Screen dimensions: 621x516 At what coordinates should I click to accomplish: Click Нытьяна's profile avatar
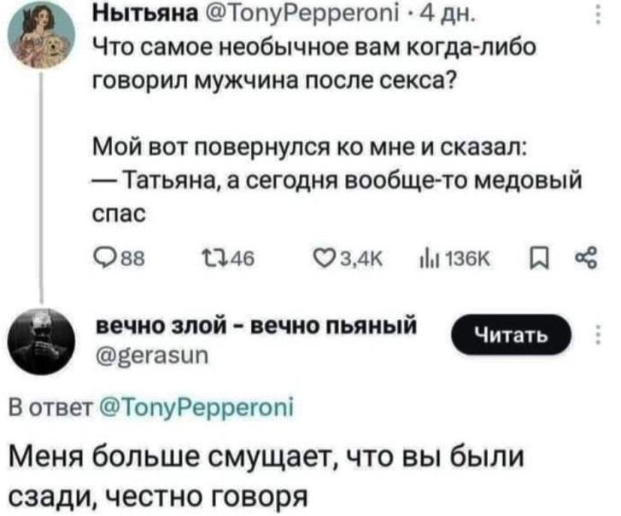43,32
